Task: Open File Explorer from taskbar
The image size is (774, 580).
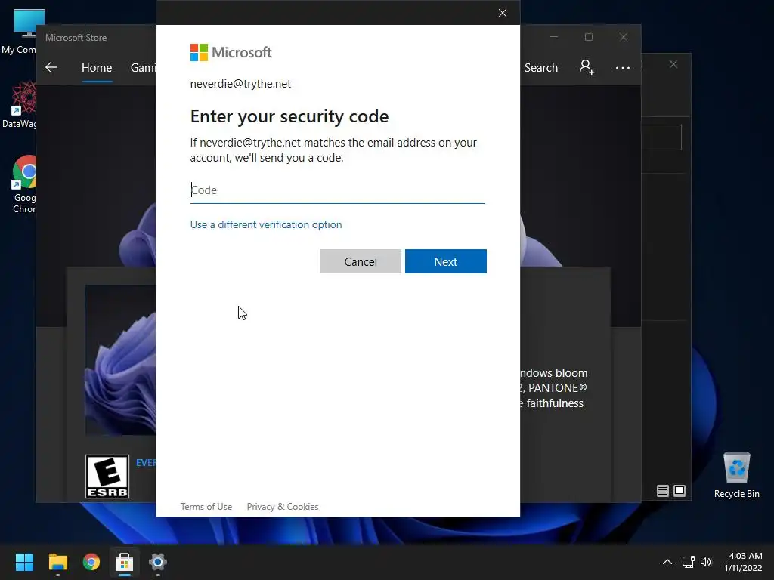Action: 57,562
